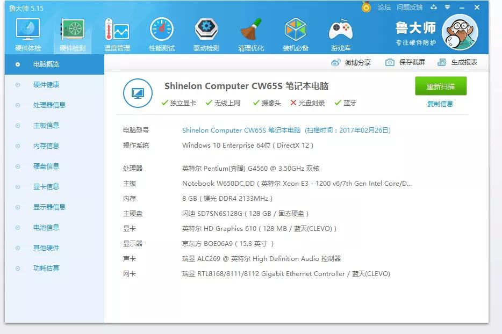Image resolution: width=502 pixels, height=334 pixels.
Task: Open 电池信息 sidebar item
Action: click(x=54, y=228)
